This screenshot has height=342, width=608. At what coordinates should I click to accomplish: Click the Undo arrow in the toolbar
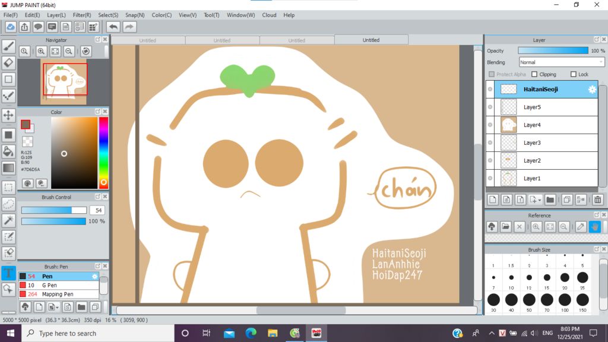click(113, 27)
